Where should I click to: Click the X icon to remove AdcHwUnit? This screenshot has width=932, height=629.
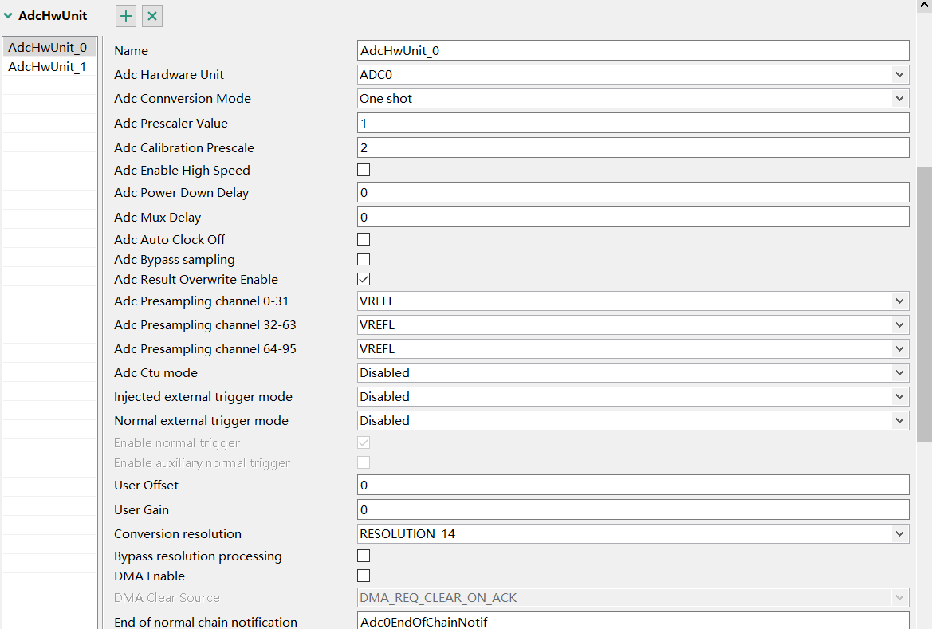pos(151,15)
